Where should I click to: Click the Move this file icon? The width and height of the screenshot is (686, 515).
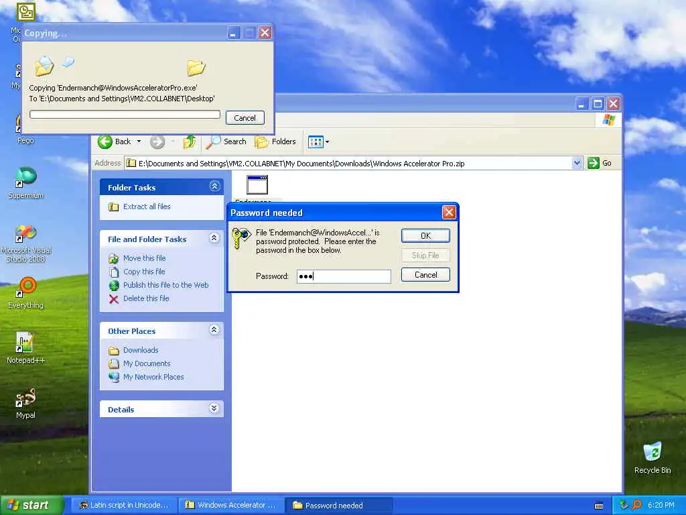pos(114,259)
